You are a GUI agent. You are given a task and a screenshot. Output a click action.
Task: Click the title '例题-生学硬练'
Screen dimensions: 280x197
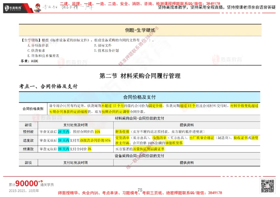point(140,30)
